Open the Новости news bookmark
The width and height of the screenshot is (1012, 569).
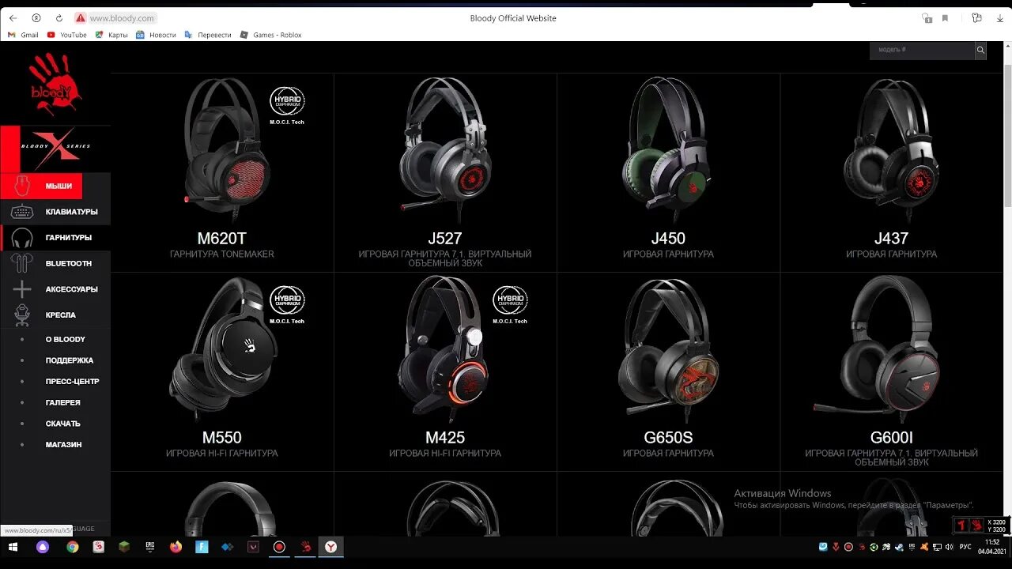point(156,35)
